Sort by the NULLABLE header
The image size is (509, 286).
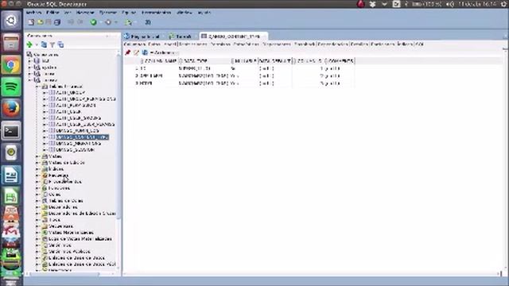coord(244,60)
